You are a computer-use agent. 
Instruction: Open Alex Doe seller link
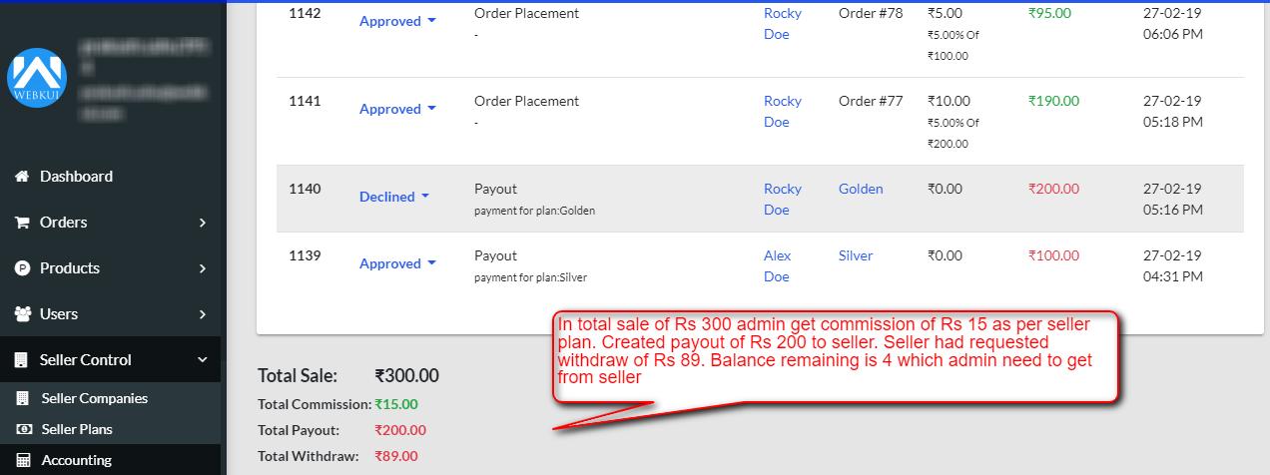778,266
